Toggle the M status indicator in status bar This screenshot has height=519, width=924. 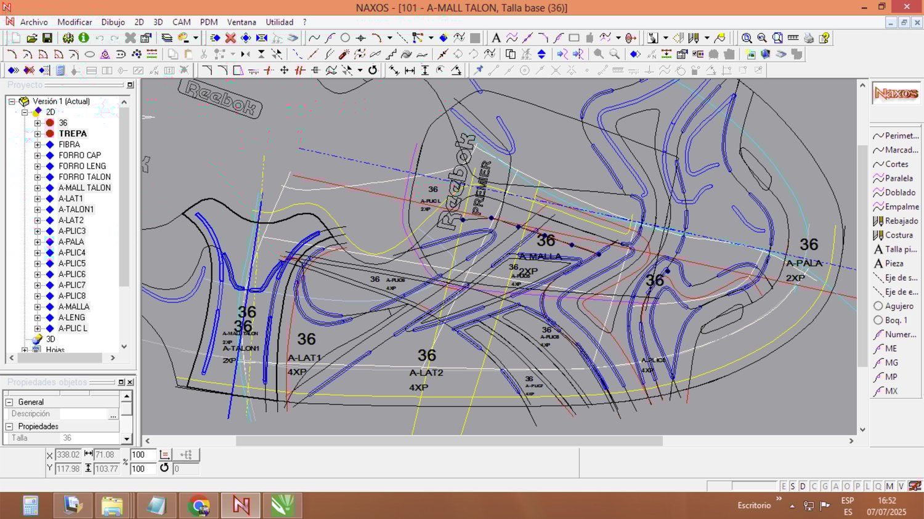tap(890, 486)
